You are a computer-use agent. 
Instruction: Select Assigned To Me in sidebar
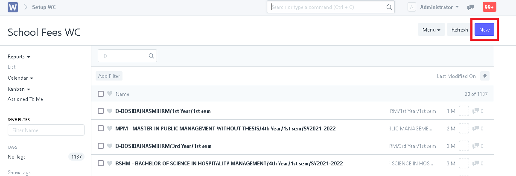click(x=25, y=99)
